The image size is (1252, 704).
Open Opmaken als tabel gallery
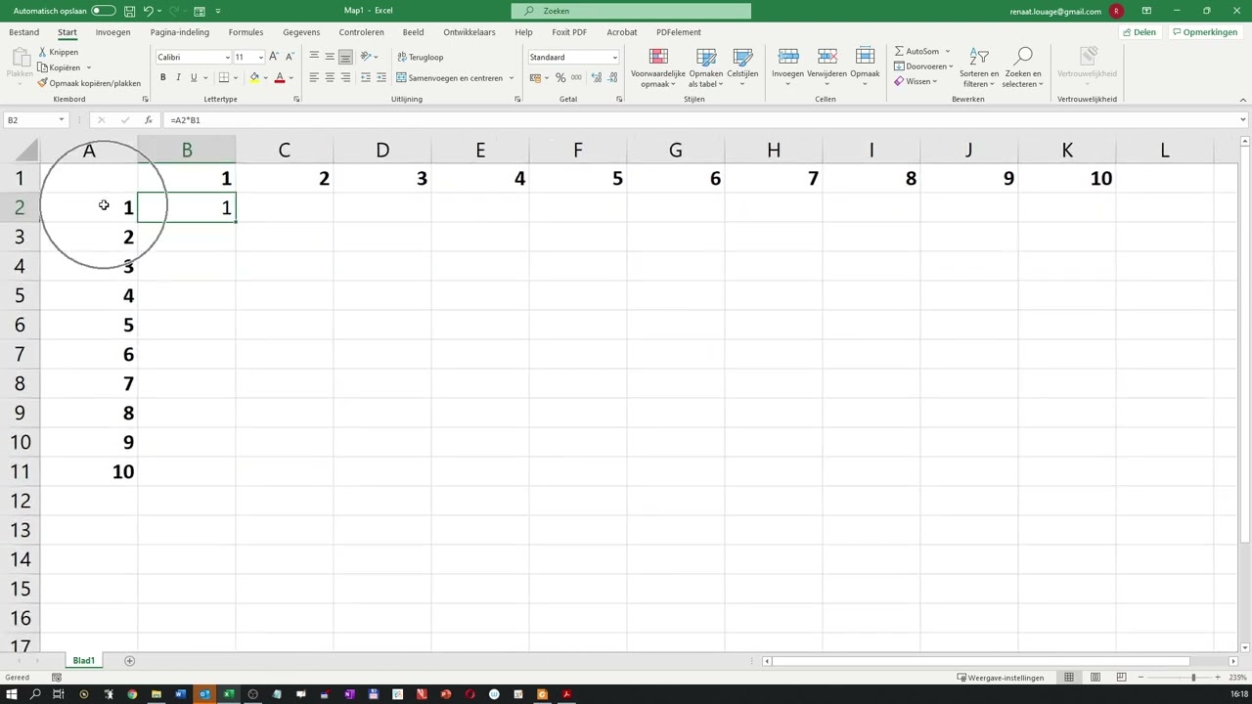pos(706,67)
